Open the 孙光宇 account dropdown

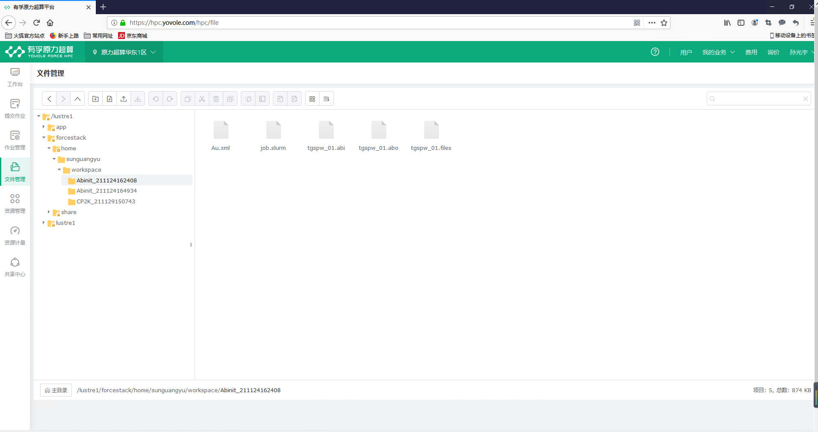pyautogui.click(x=802, y=52)
